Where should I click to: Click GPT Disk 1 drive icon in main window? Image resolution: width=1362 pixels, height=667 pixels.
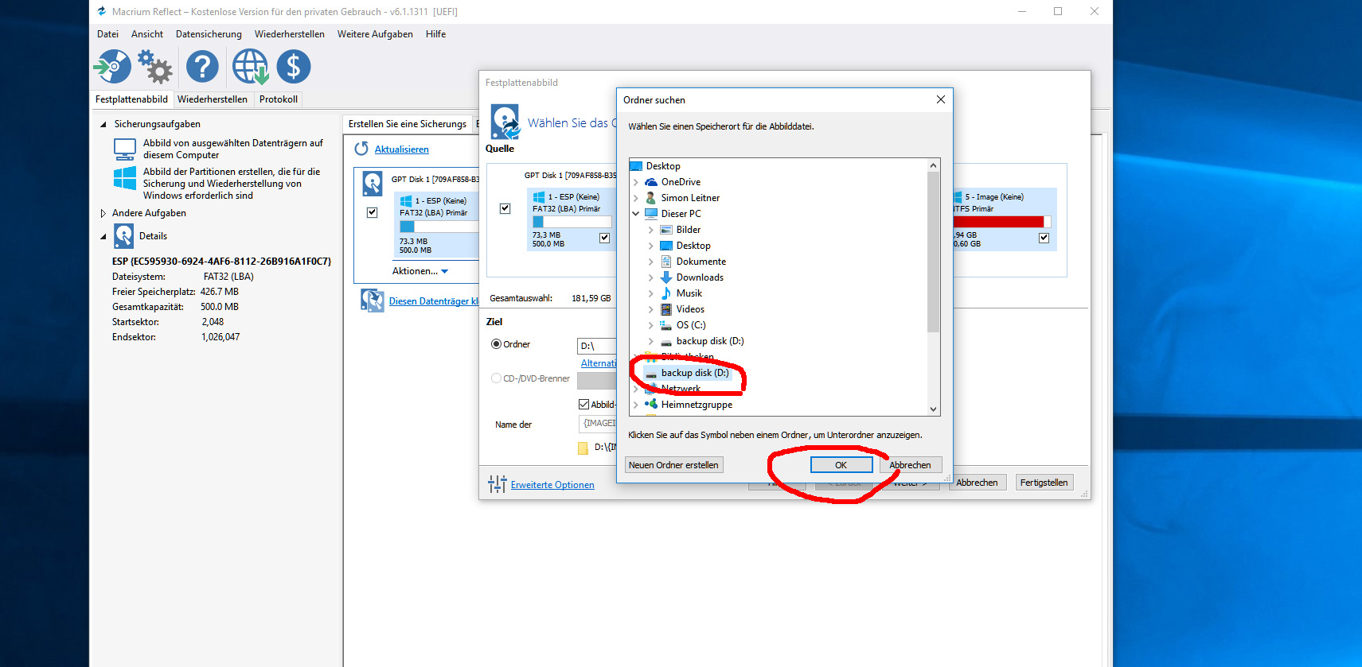373,184
